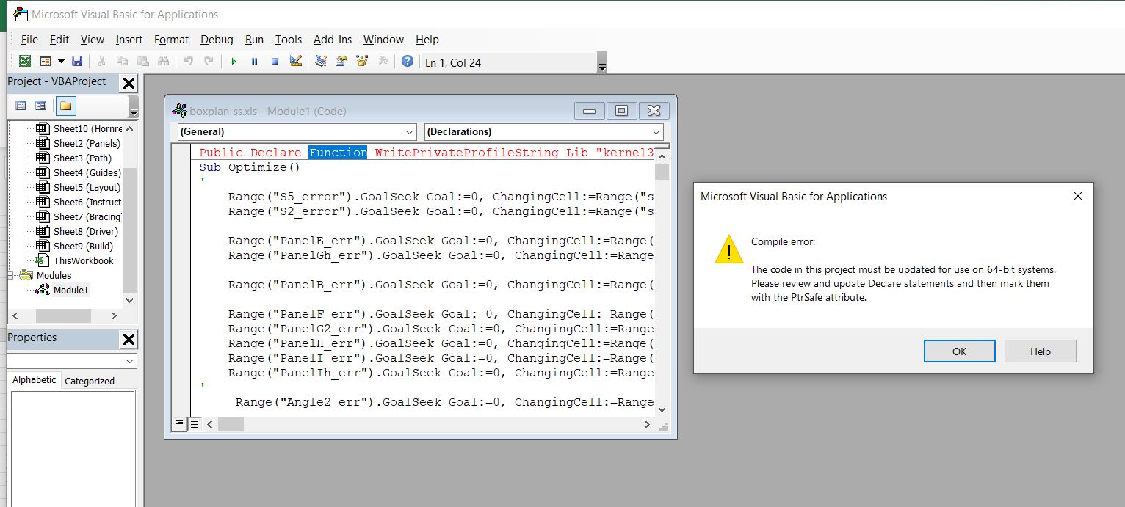Click the Undo arrow icon
Screen dimensions: 1125x507
point(189,62)
